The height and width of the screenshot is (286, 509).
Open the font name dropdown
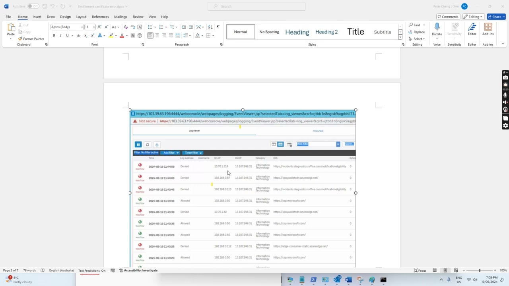click(82, 27)
